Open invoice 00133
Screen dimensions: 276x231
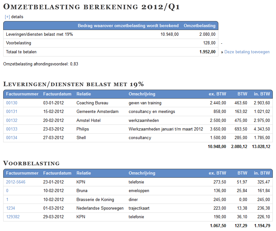pos(12,129)
